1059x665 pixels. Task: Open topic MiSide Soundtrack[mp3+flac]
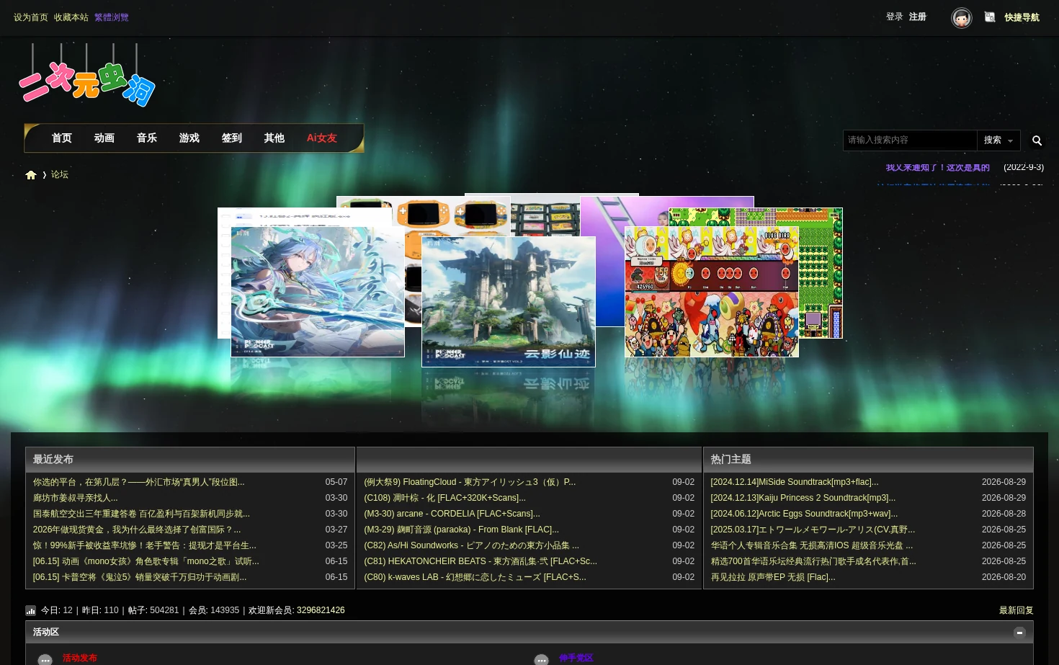pyautogui.click(x=795, y=482)
